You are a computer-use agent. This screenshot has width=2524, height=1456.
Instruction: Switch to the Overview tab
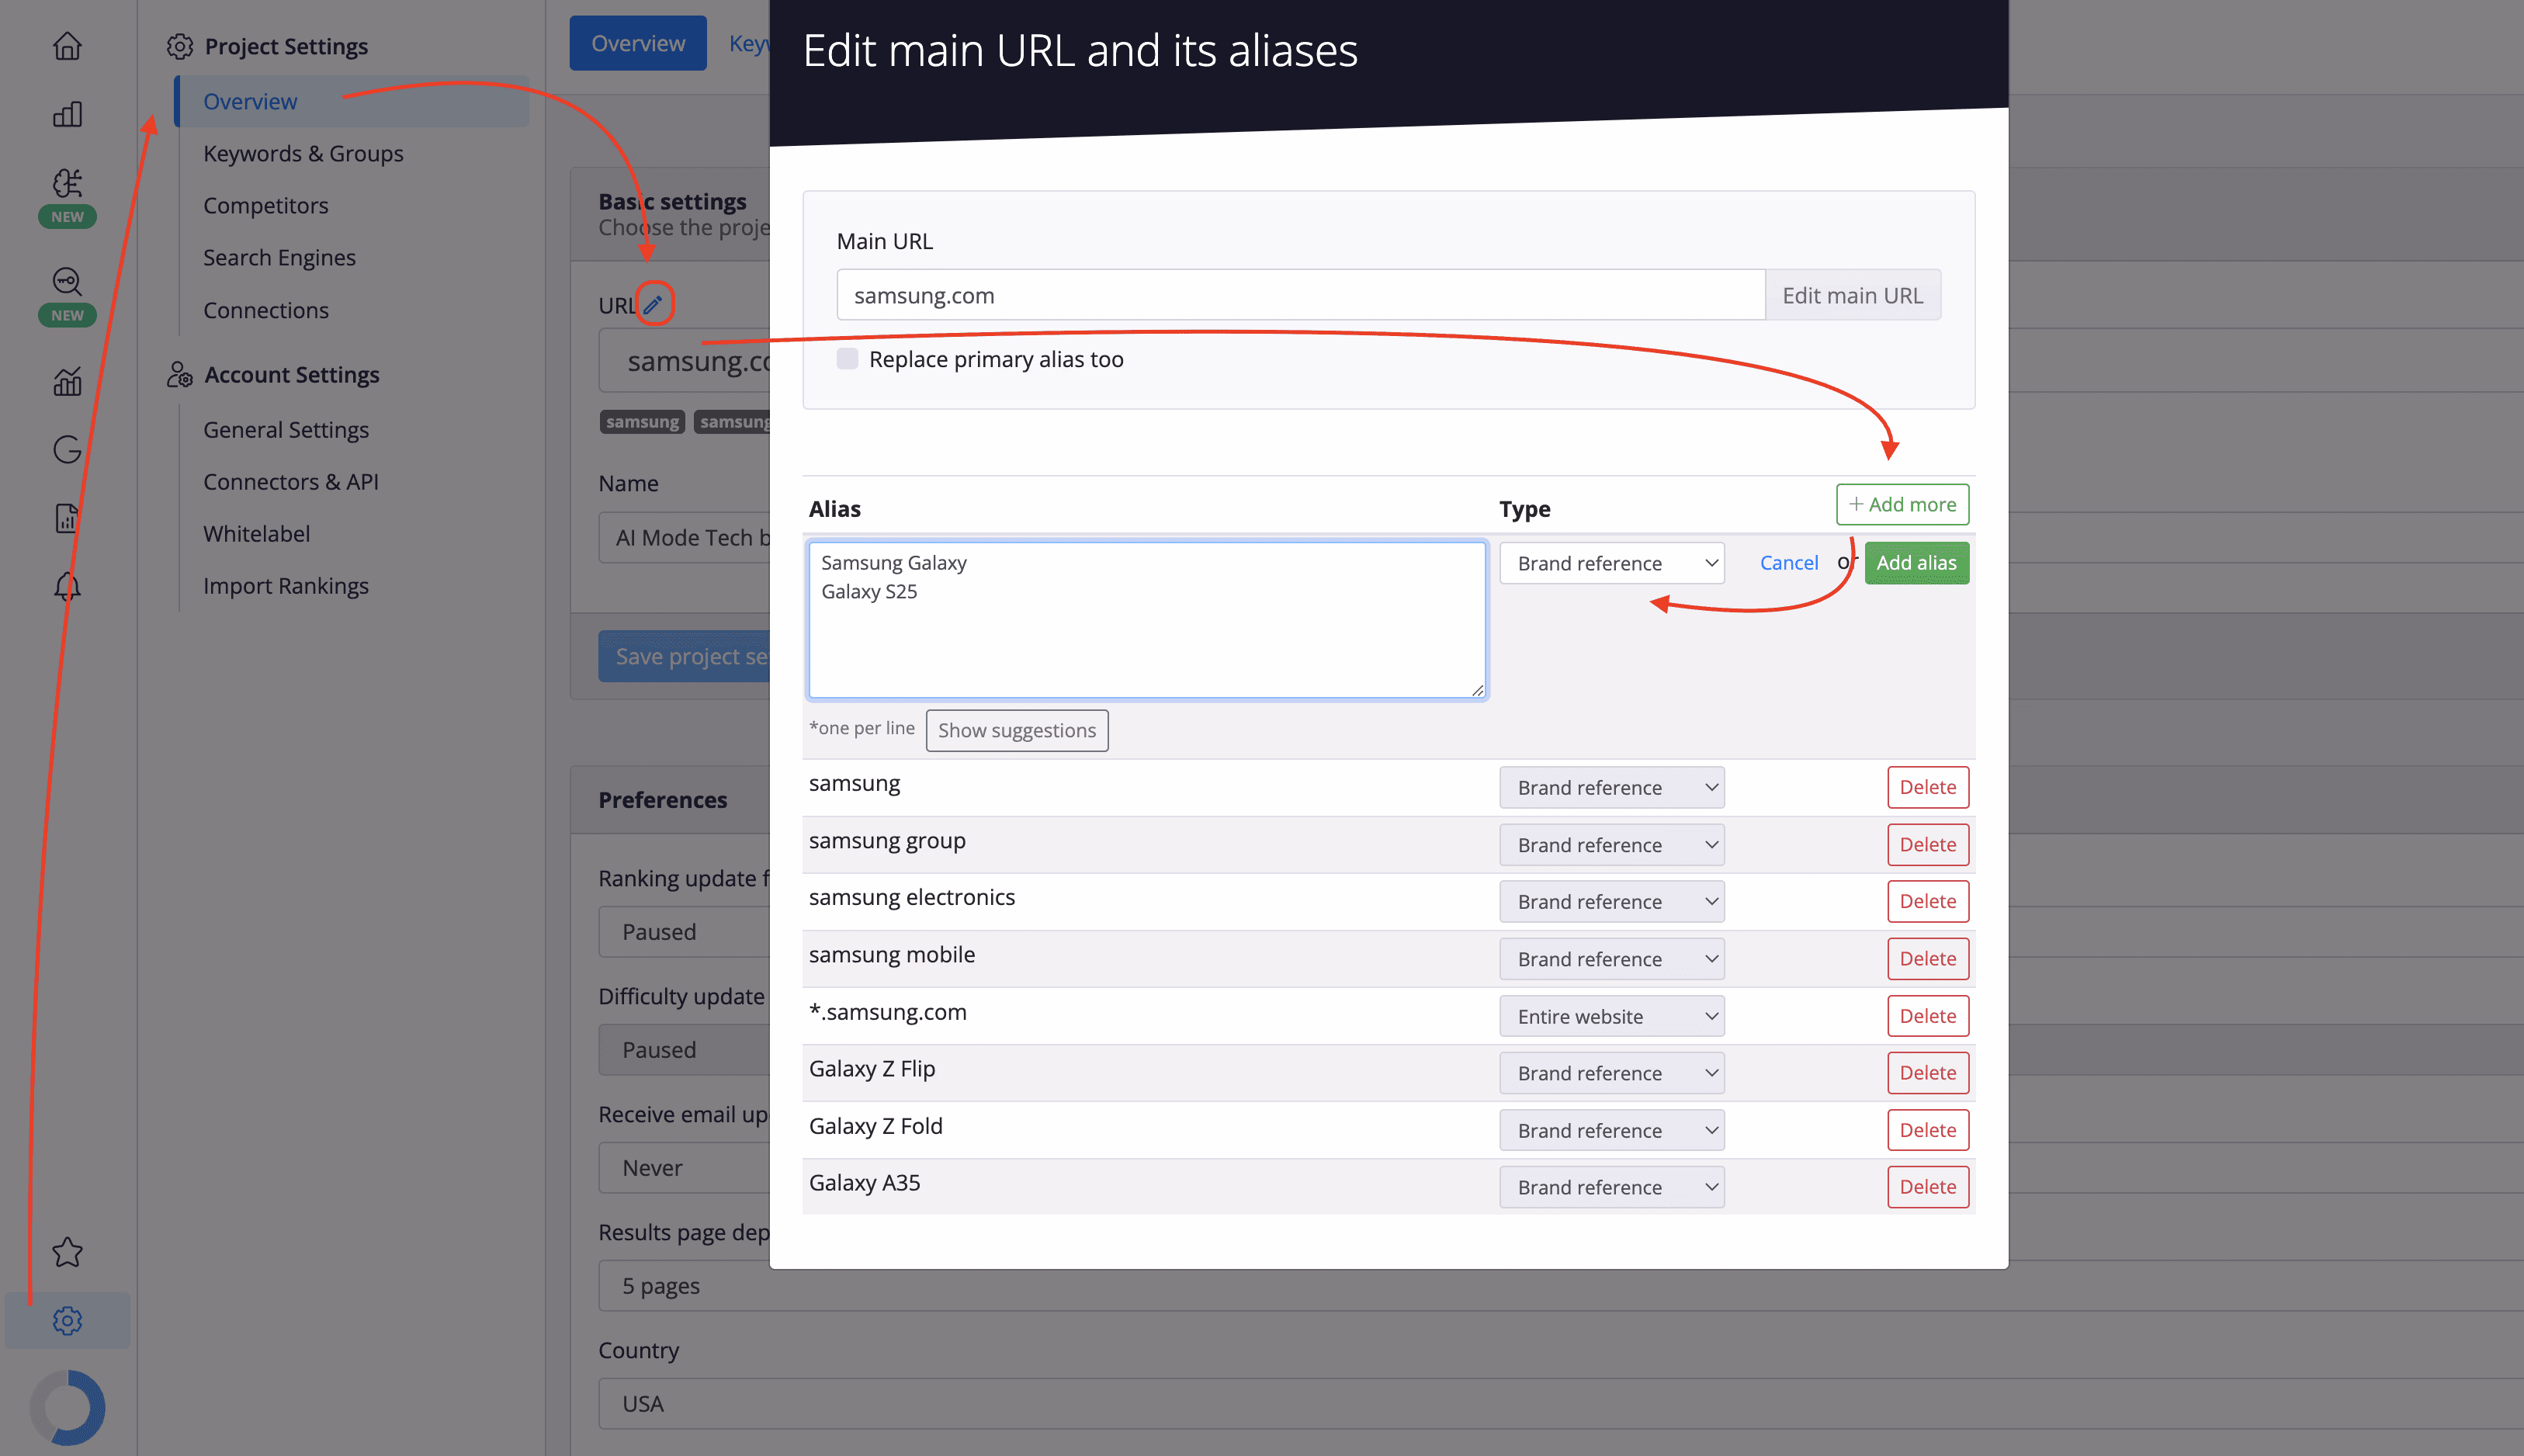pos(638,43)
